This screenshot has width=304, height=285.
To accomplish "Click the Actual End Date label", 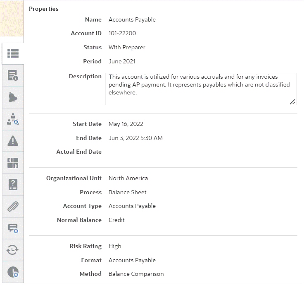I will tap(79, 152).
